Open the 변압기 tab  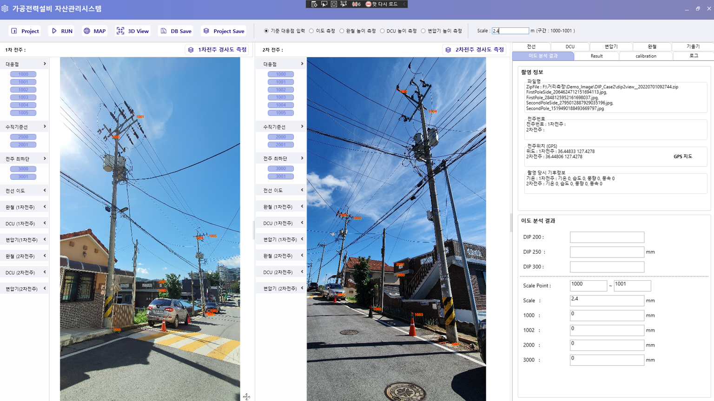[x=611, y=46]
